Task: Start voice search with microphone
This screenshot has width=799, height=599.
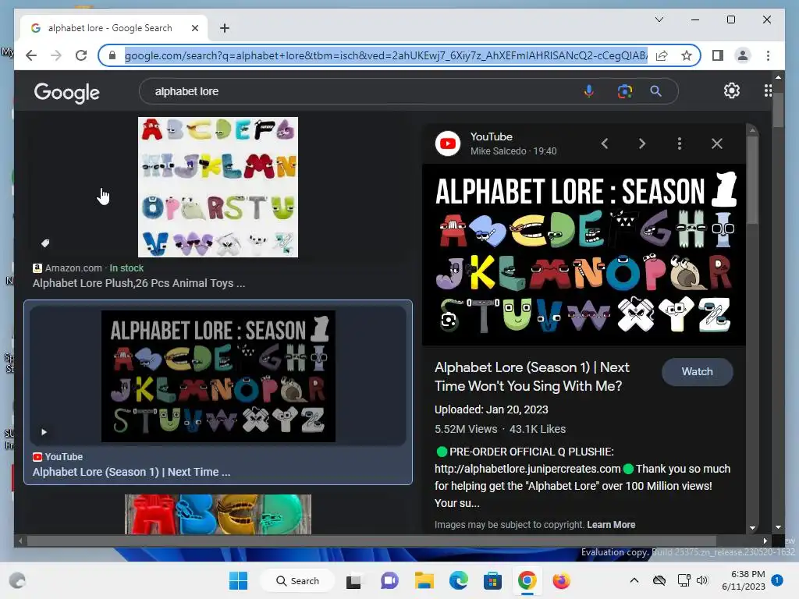Action: [x=588, y=92]
